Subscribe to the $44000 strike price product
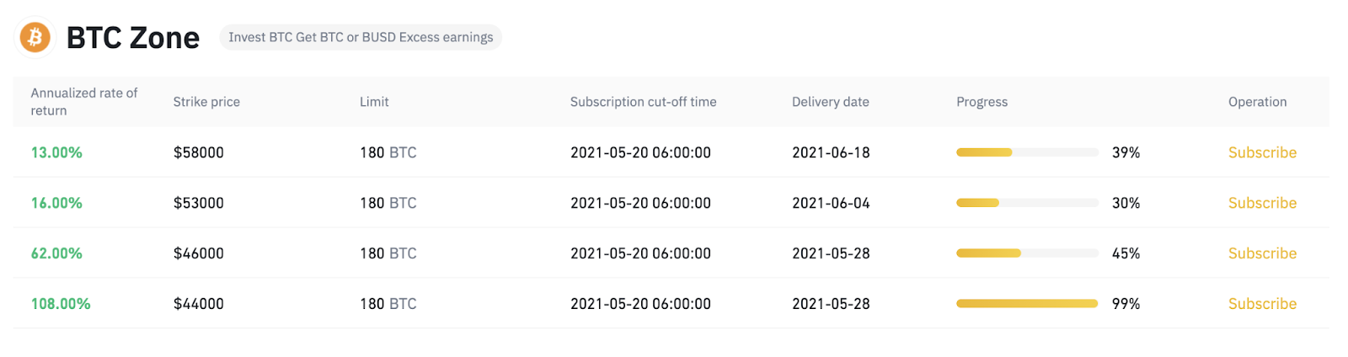 pos(1261,304)
